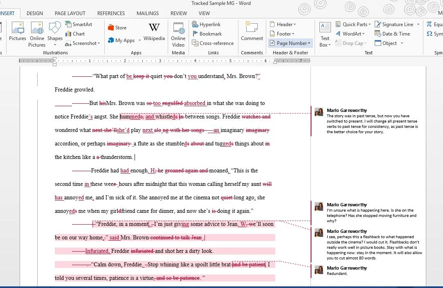
Task: Add a new Comment
Action: click(252, 31)
